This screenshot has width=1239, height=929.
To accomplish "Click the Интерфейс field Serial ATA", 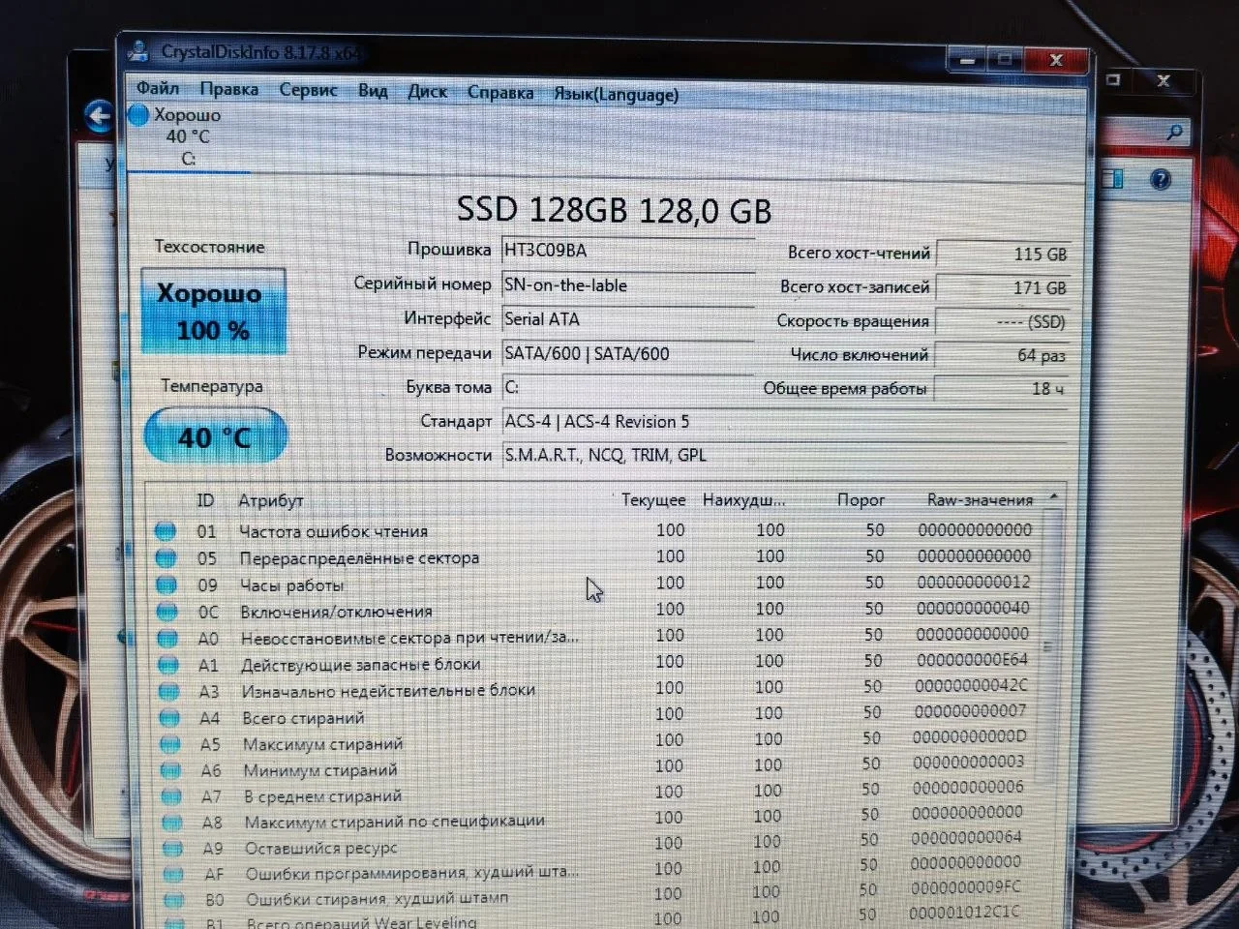I will pyautogui.click(x=627, y=319).
